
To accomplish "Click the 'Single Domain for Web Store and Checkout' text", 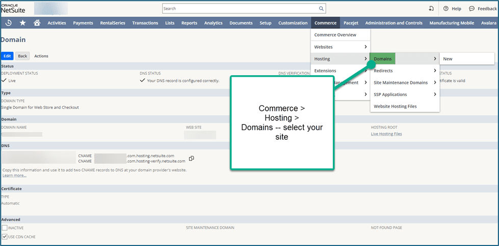I will point(40,107).
